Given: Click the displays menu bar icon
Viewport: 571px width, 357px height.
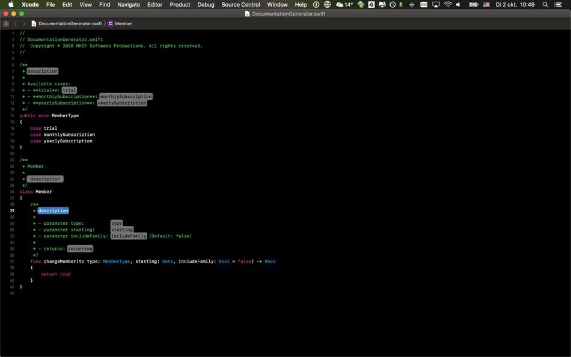Looking at the screenshot, I should 382,4.
